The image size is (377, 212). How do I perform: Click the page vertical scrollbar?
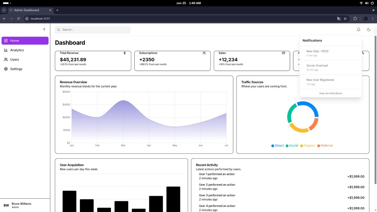375,110
